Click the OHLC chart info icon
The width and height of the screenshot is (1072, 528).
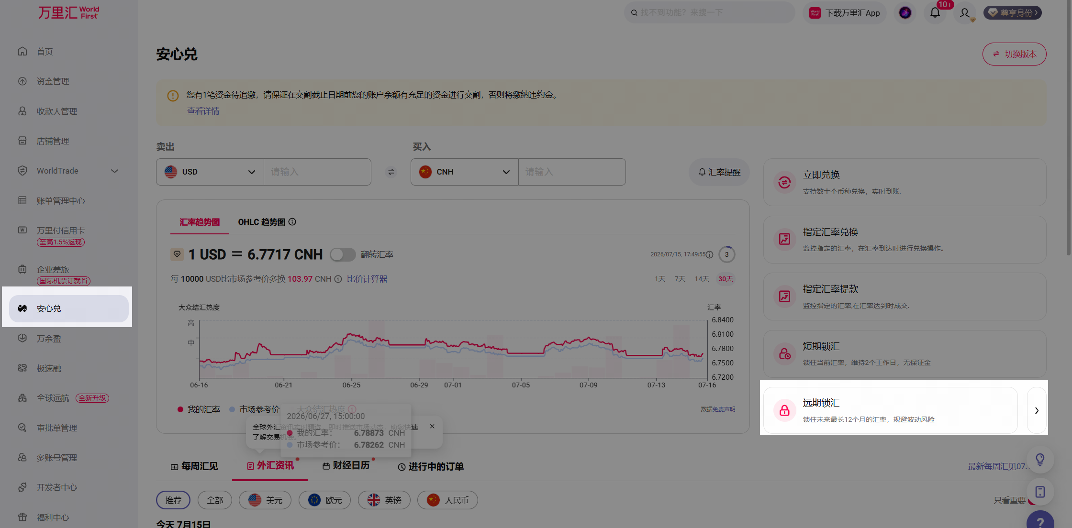pos(292,222)
